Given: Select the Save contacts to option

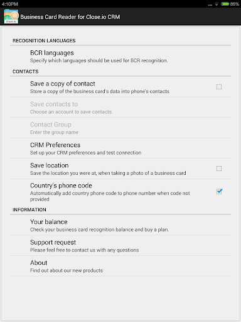Looking at the screenshot, I should (x=120, y=108).
